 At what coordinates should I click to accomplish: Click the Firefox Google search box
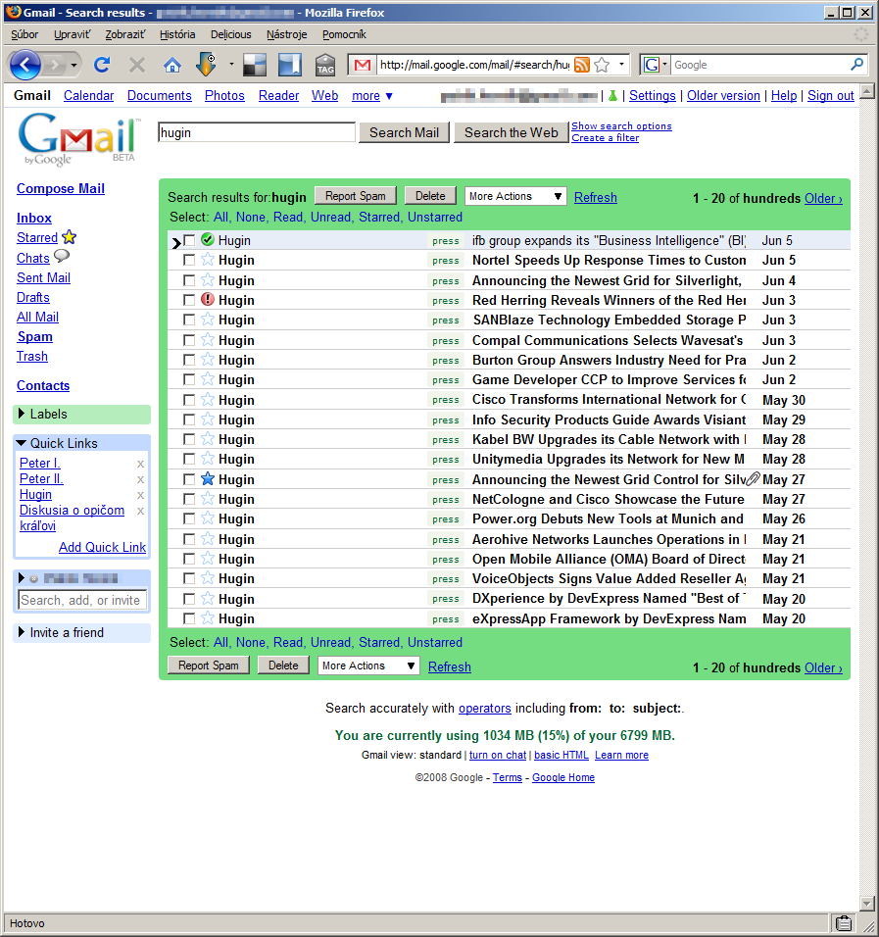(x=760, y=65)
